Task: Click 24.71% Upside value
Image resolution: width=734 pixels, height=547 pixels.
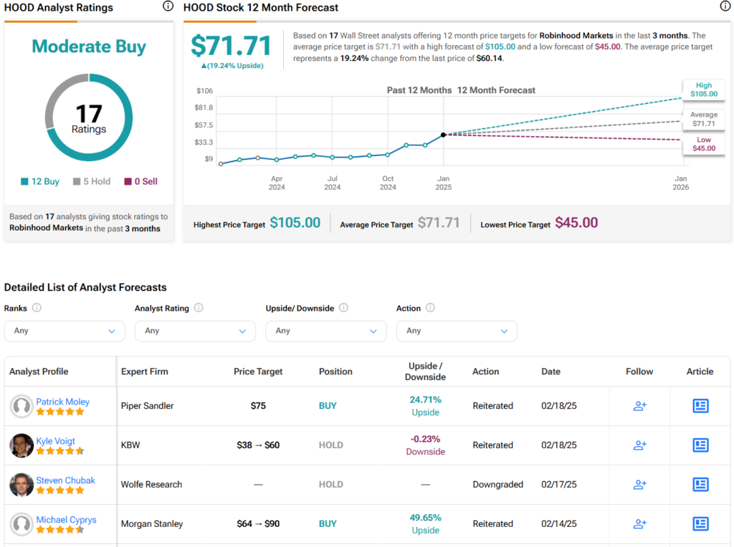Action: 425,406
